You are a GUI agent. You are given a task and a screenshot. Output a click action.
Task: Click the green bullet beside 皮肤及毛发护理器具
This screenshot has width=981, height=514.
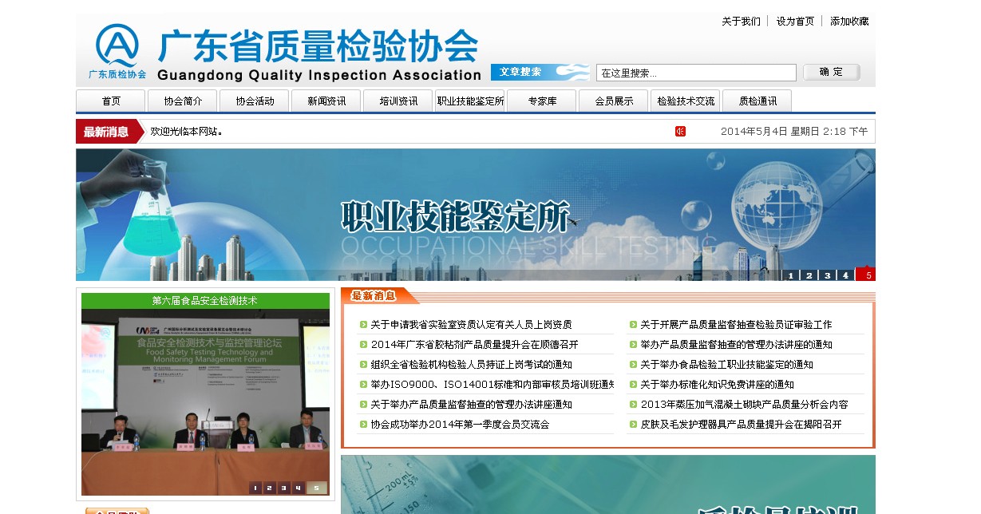(x=633, y=425)
